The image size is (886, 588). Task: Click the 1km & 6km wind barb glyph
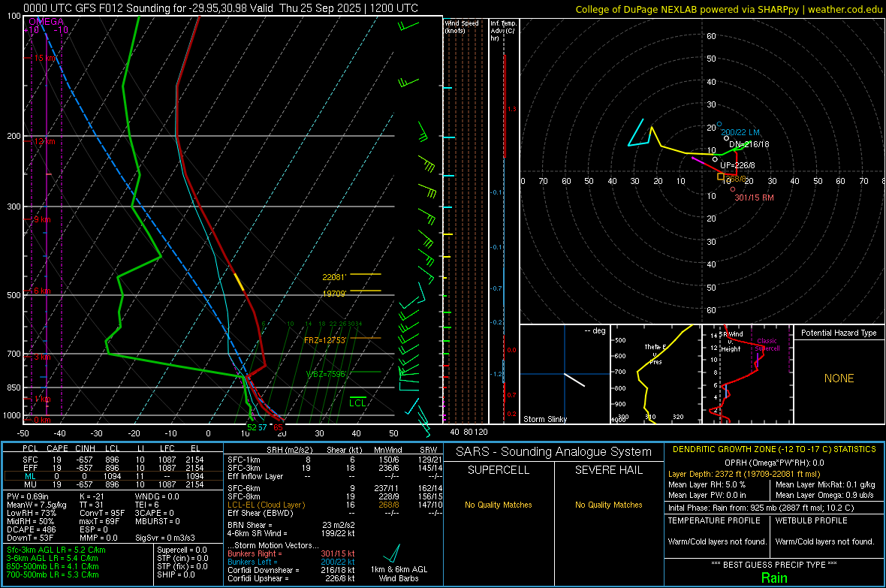[392, 553]
